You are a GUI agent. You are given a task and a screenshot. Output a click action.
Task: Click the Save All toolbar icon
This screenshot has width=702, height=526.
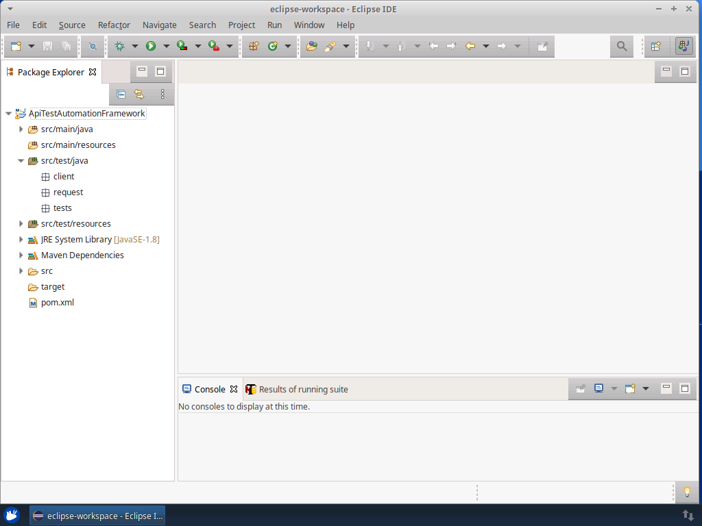tap(66, 46)
